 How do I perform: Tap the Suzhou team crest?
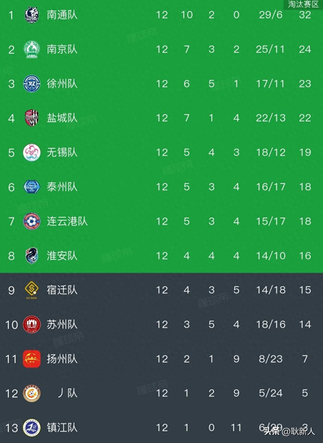(31, 324)
